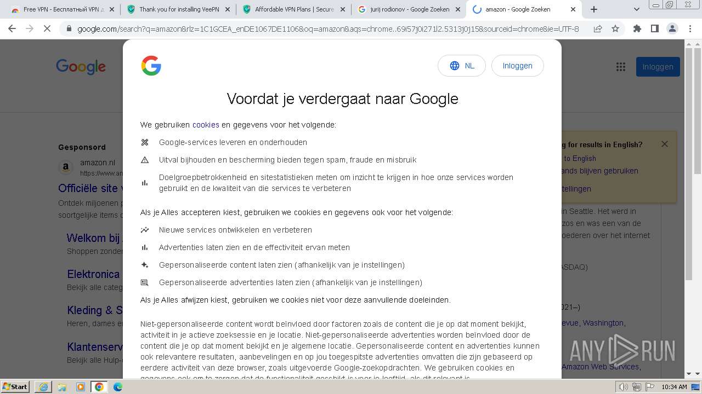The image size is (702, 394).
Task: Open the media player taskbar icon
Action: (81, 387)
